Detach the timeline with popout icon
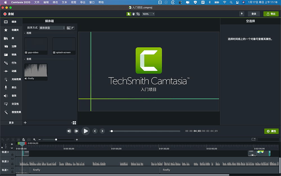Image resolution: width=281 pixels, height=176 pixels. click(253, 139)
